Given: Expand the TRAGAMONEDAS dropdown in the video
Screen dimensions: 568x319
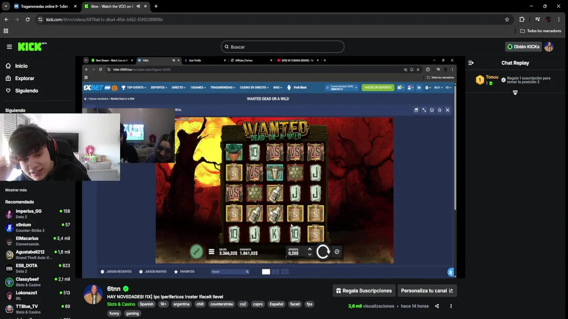Looking at the screenshot, I should click(x=223, y=88).
